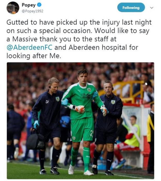Click the Popey display name
This screenshot has width=161, height=181.
[x=29, y=5]
